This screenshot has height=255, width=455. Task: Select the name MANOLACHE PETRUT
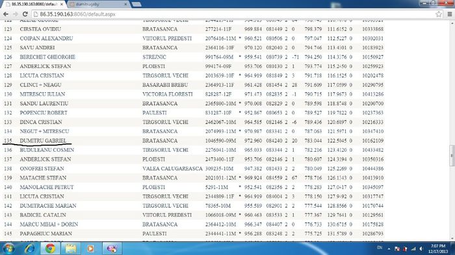47,187
